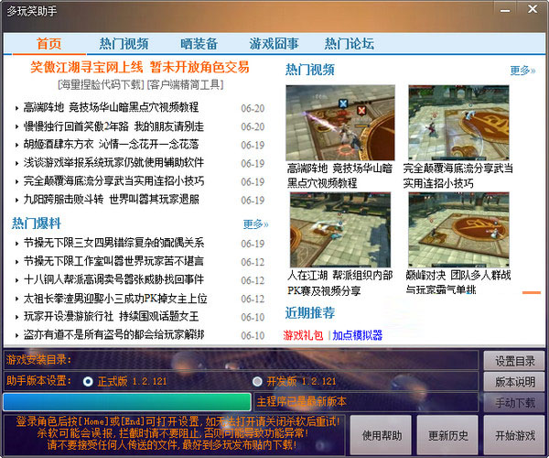The width and height of the screenshot is (549, 458).
Task: Click 更多 next to 热门视频 heading
Action: click(522, 71)
